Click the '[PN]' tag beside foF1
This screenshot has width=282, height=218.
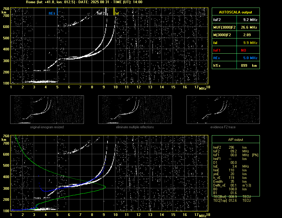pos(255,155)
